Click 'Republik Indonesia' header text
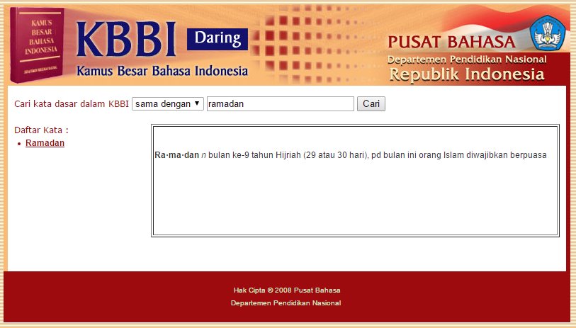576x328 pixels. coord(466,74)
